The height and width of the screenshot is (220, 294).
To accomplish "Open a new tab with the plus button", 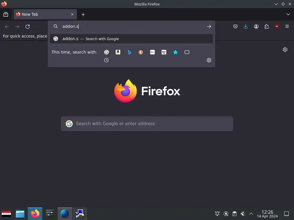I will click(83, 14).
